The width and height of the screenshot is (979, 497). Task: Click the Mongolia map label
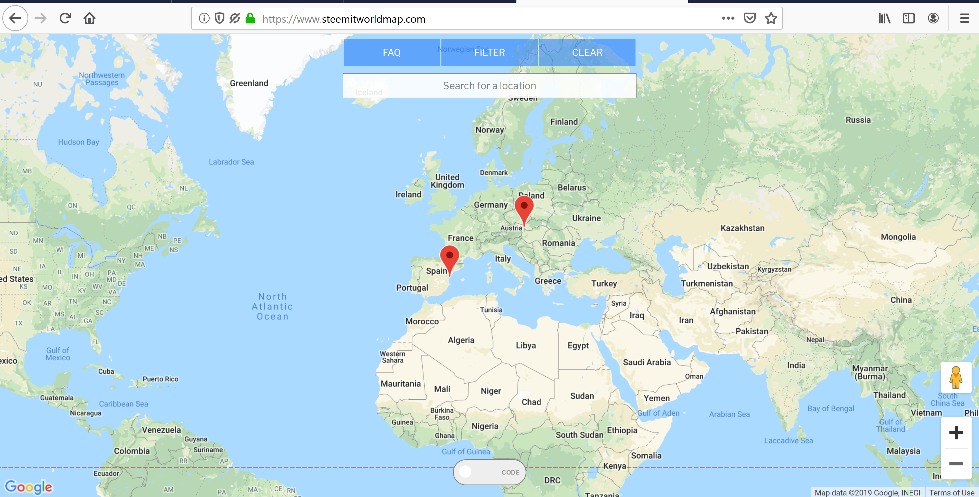898,237
